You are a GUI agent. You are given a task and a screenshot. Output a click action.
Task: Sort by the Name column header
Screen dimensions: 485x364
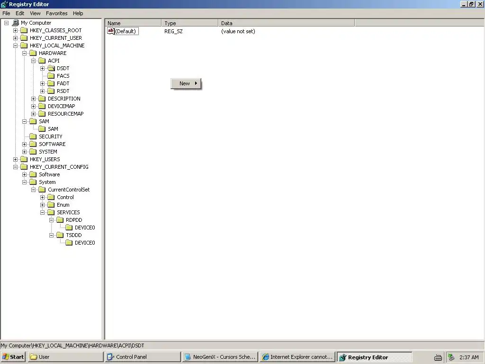[x=133, y=23]
